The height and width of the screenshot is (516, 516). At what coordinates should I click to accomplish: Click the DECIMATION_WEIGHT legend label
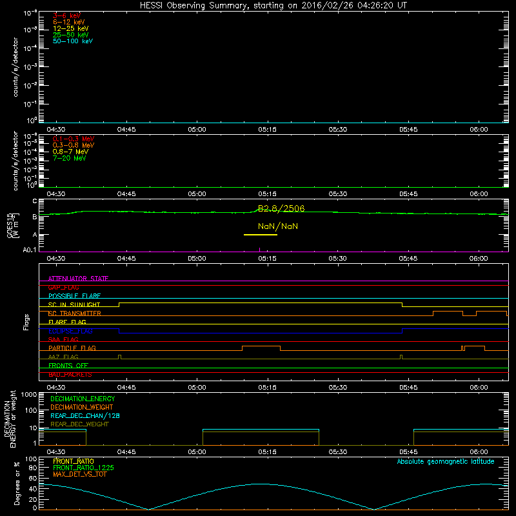pos(82,407)
